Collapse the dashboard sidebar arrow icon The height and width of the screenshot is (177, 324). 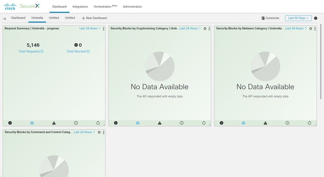pos(4,18)
